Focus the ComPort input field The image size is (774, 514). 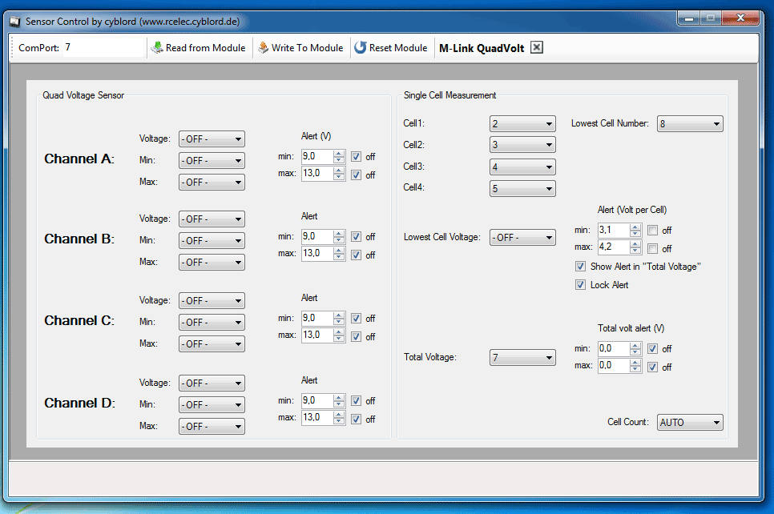coord(103,47)
